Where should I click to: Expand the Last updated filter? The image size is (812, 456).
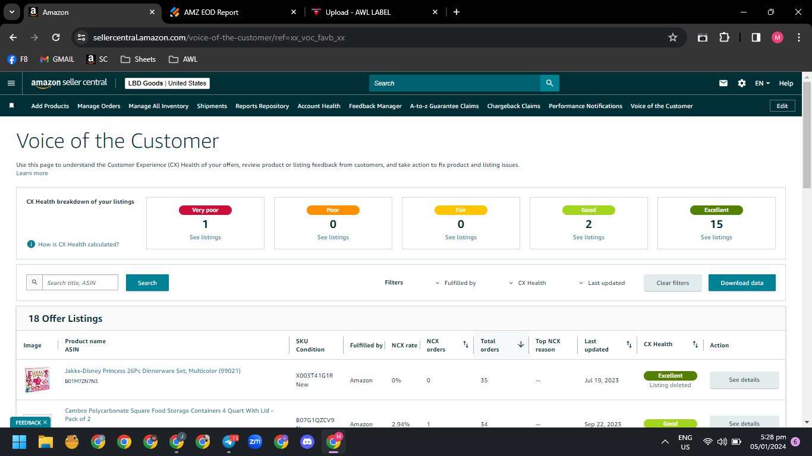(x=602, y=283)
